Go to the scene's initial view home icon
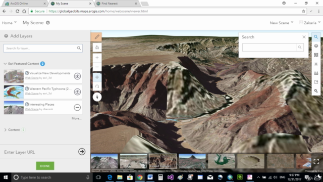The width and height of the screenshot is (323, 182). click(x=97, y=48)
